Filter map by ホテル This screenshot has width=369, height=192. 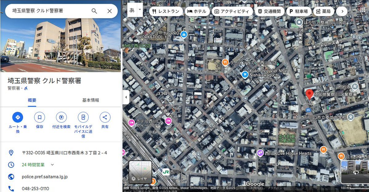click(x=197, y=11)
